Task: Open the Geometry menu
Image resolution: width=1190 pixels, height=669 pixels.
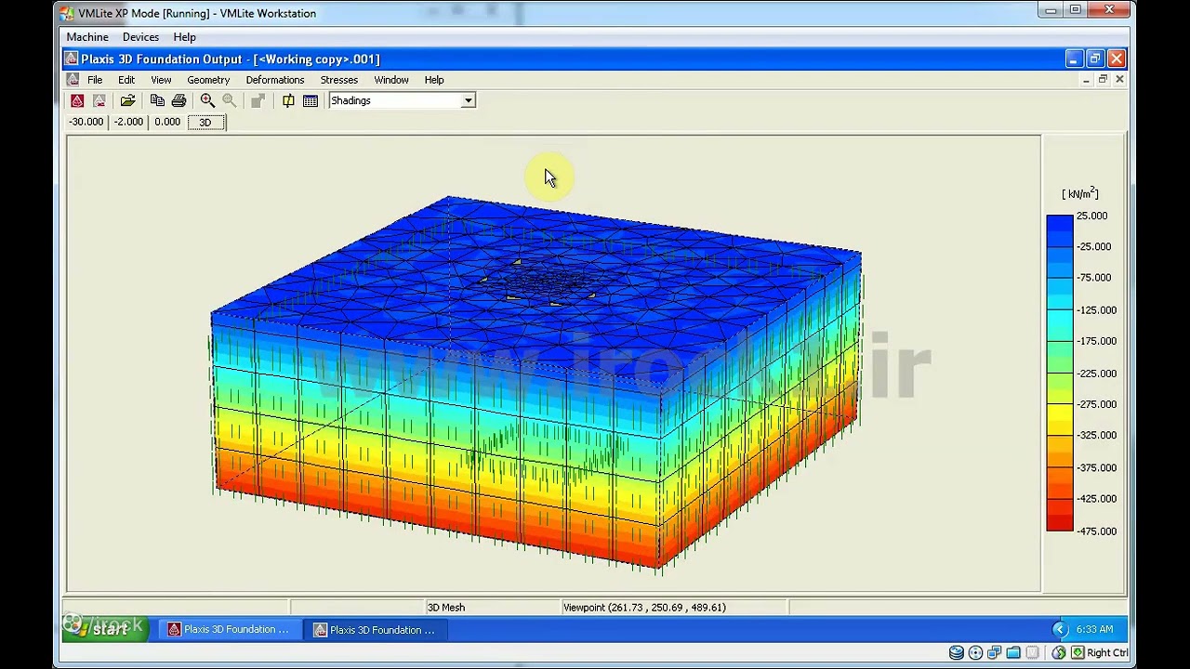Action: [208, 80]
